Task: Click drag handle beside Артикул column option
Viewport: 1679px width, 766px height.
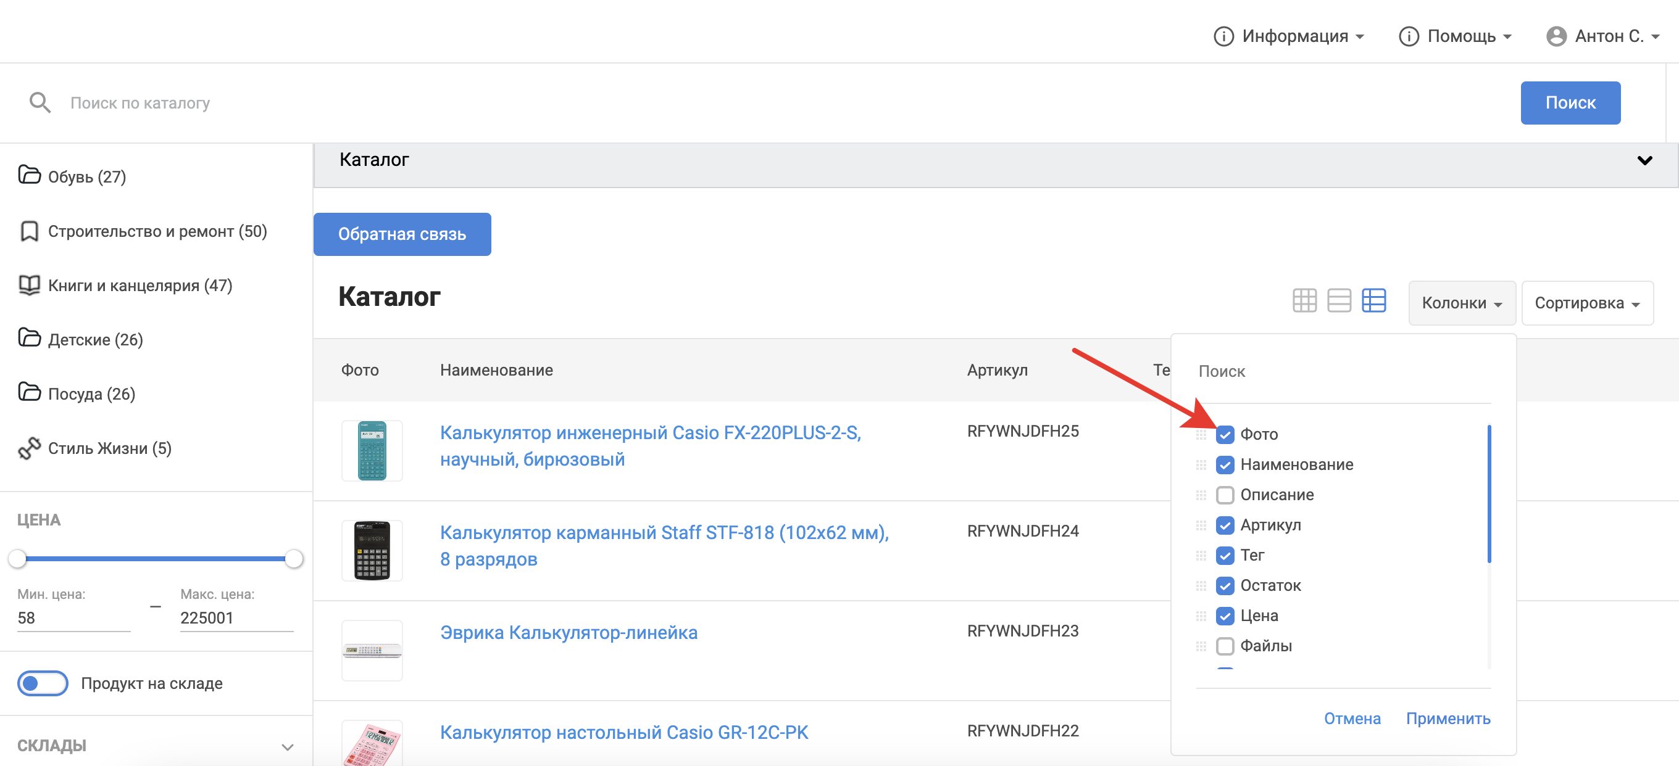Action: (1201, 525)
